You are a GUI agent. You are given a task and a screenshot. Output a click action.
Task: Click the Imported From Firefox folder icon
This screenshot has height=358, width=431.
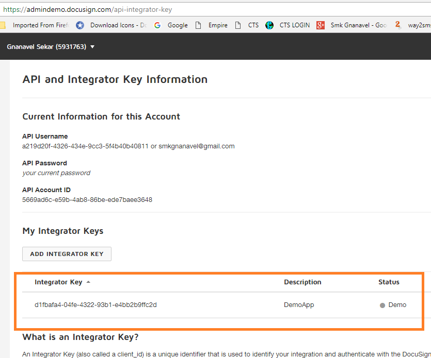point(3,25)
